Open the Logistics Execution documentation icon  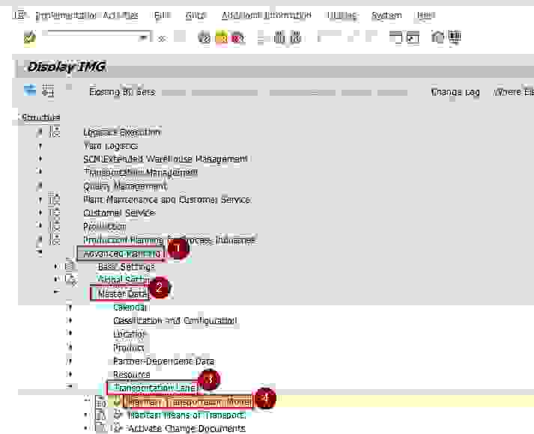tap(54, 131)
